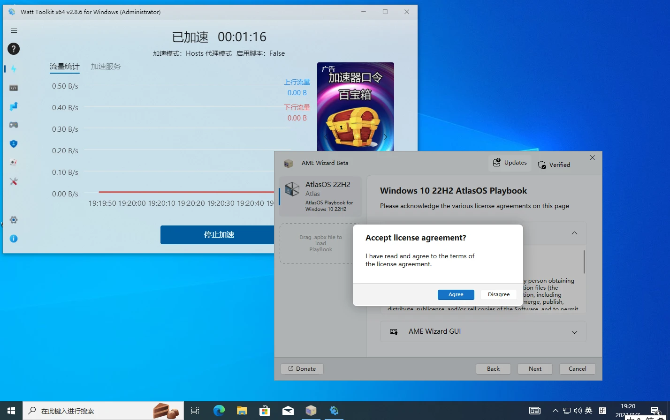The height and width of the screenshot is (420, 670).
Task: Click the Verified badge in AME Wizard
Action: click(554, 165)
